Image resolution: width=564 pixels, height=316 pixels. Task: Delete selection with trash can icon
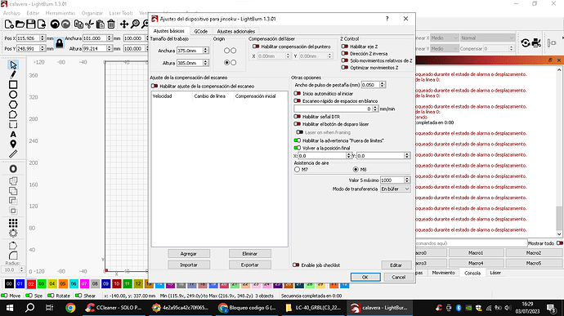[111, 24]
